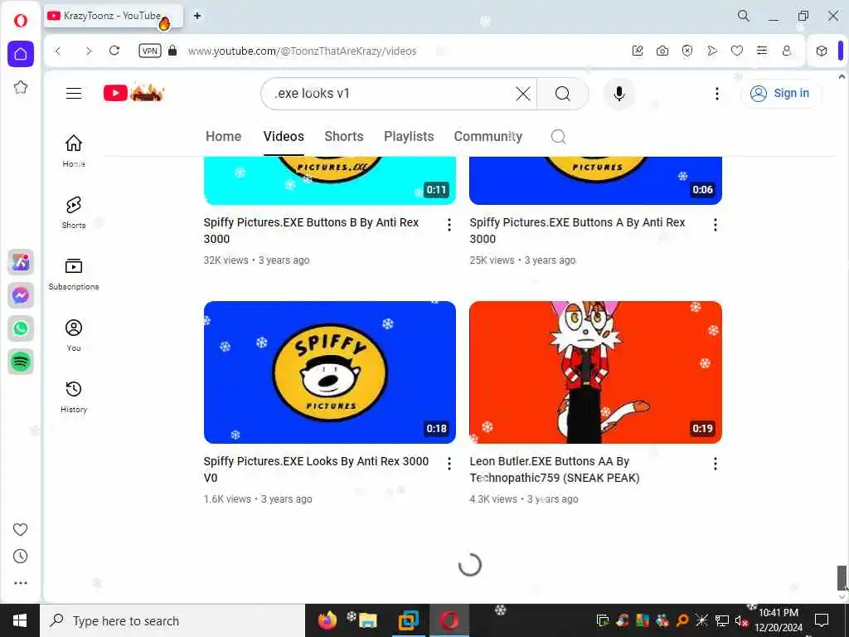
Task: Open Opera easy setup sliders
Action: pyautogui.click(x=762, y=51)
